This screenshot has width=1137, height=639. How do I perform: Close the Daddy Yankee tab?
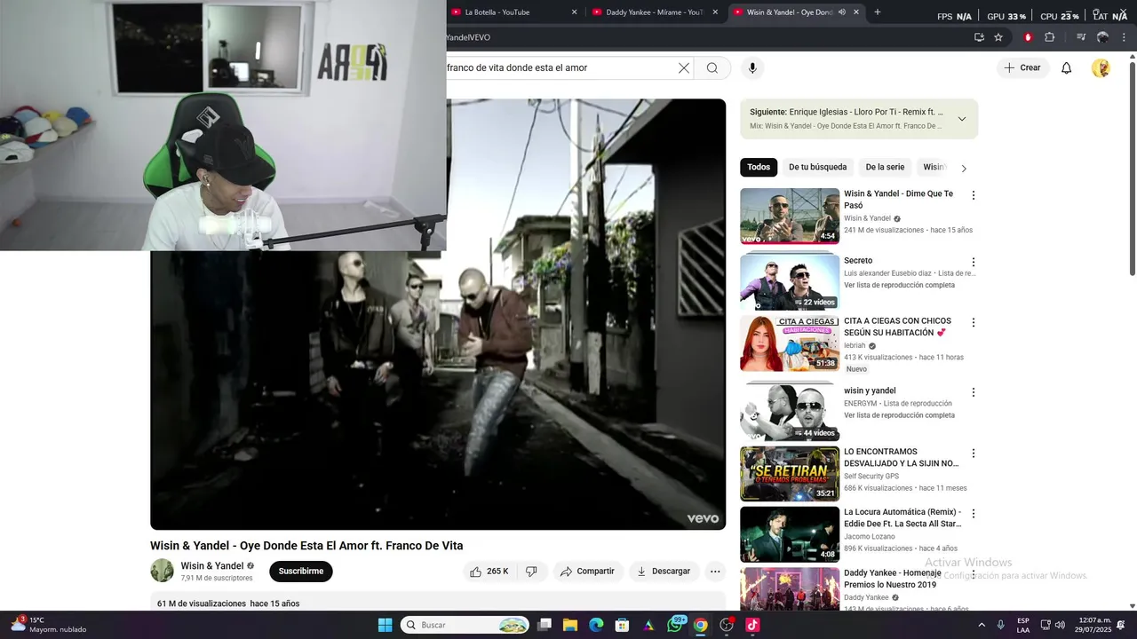point(715,12)
